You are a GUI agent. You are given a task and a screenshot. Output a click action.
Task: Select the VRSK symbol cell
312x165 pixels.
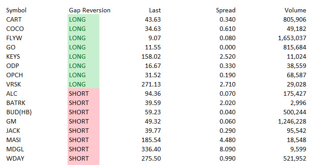pyautogui.click(x=14, y=84)
